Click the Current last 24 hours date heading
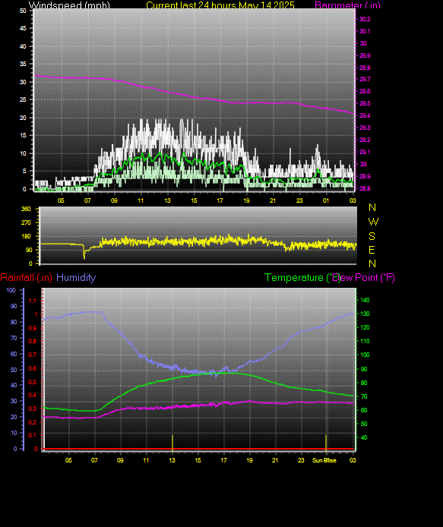Screen dimensions: 443x527 coord(220,5)
